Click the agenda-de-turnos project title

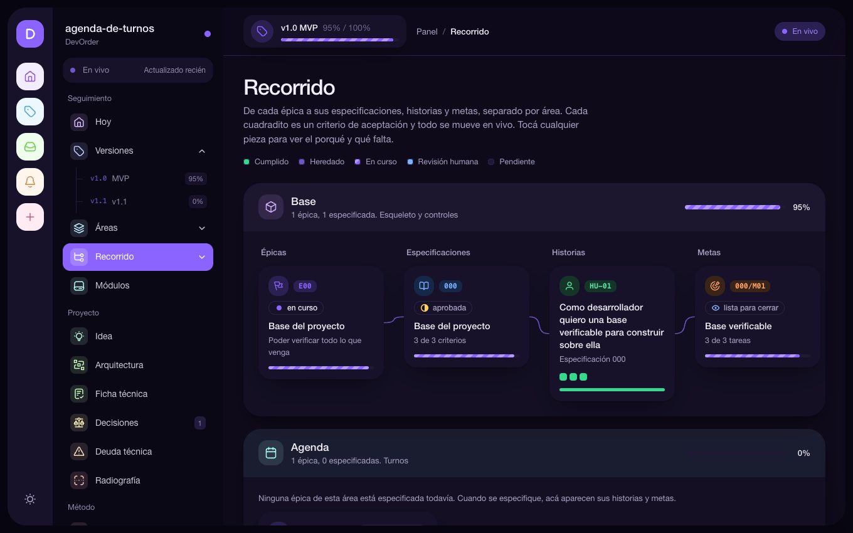(110, 28)
